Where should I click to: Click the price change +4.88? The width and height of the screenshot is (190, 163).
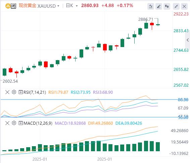[108, 6]
